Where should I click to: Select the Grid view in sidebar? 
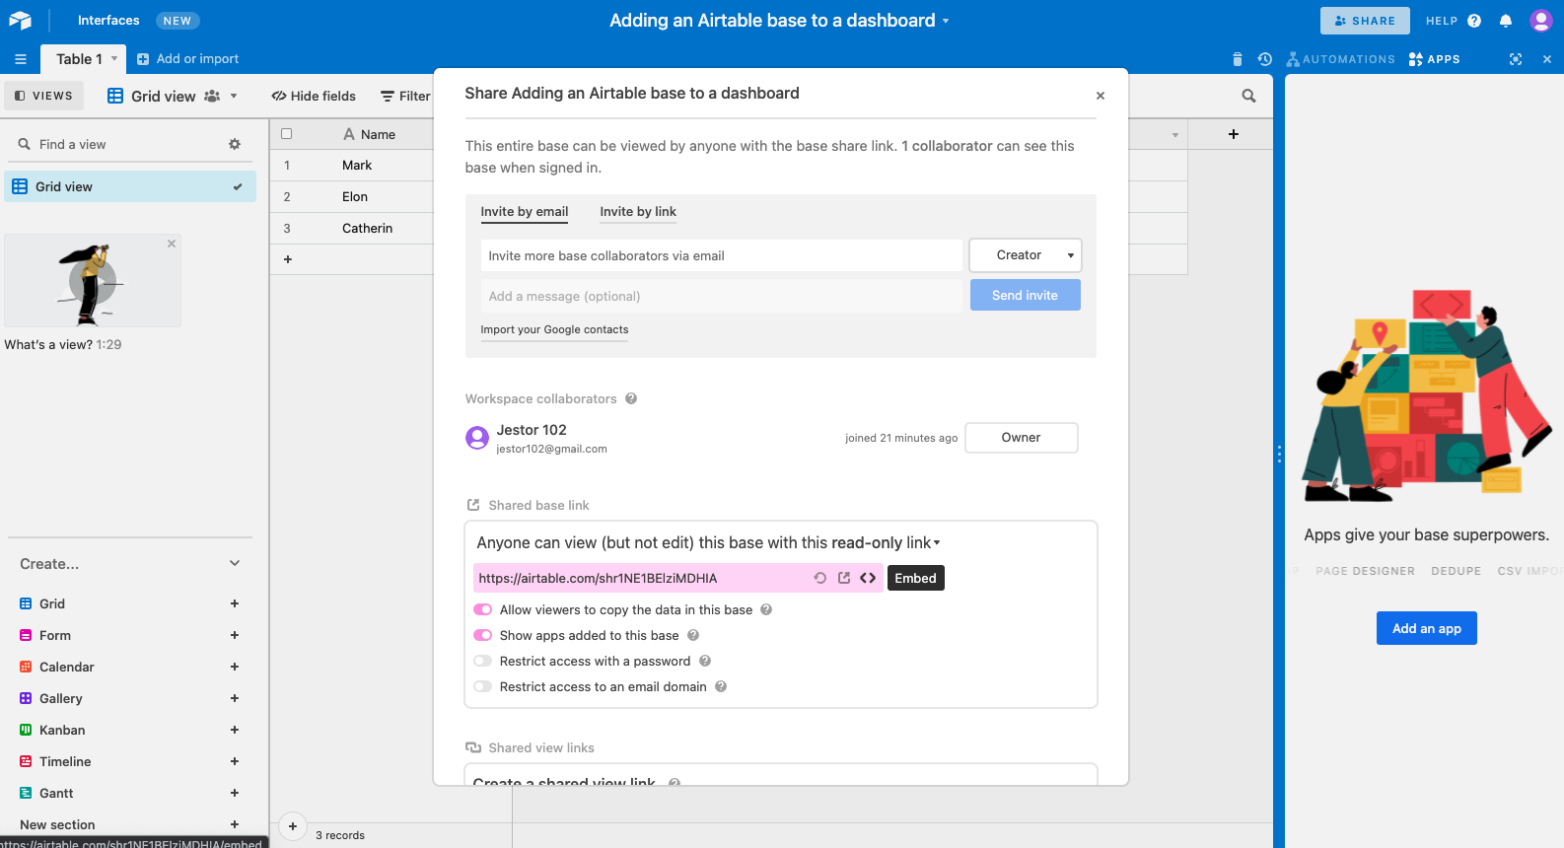[x=130, y=186]
